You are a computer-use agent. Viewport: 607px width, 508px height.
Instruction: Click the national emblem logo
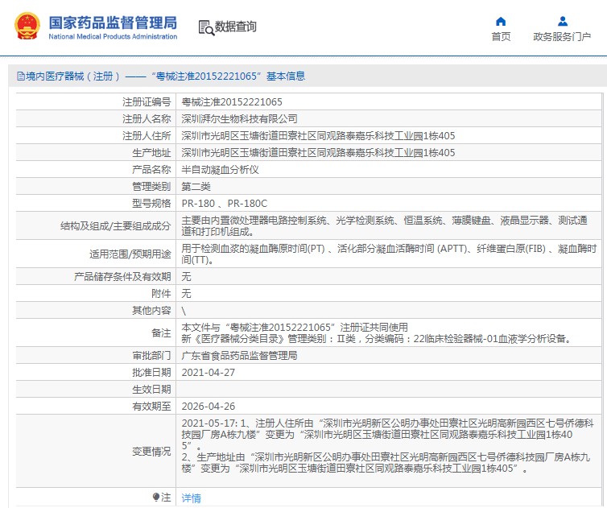pyautogui.click(x=26, y=27)
